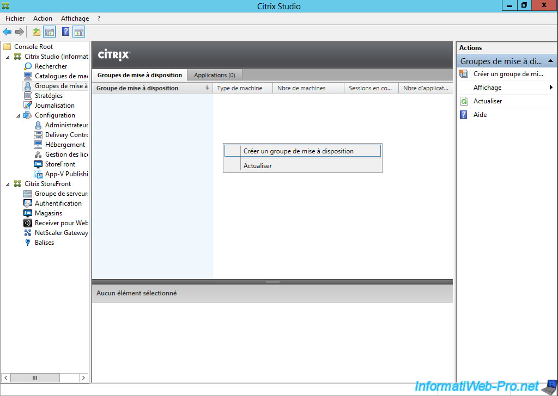The width and height of the screenshot is (558, 396).
Task: Click the Administrateurs user icon
Action: [x=38, y=125]
